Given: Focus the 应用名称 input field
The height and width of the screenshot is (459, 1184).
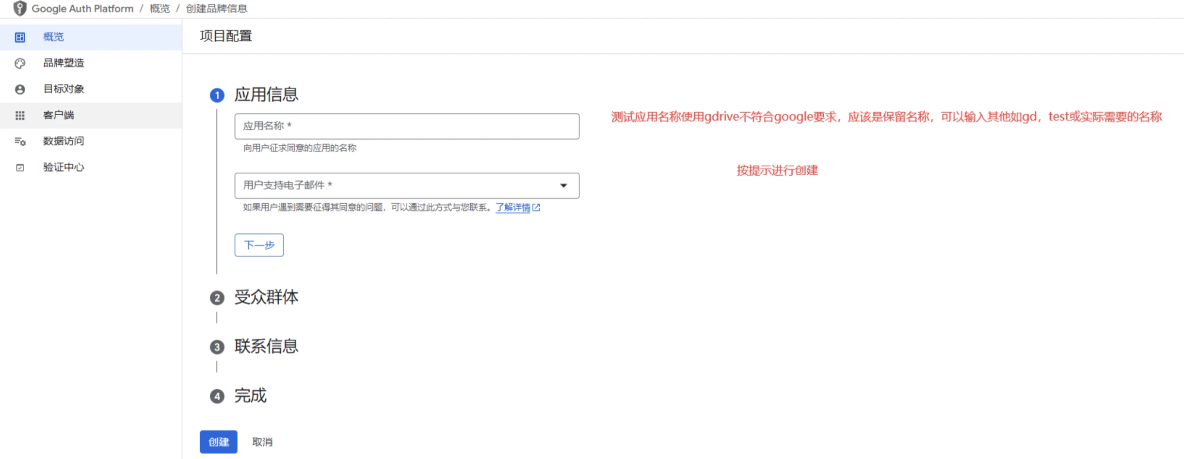Looking at the screenshot, I should coord(407,126).
